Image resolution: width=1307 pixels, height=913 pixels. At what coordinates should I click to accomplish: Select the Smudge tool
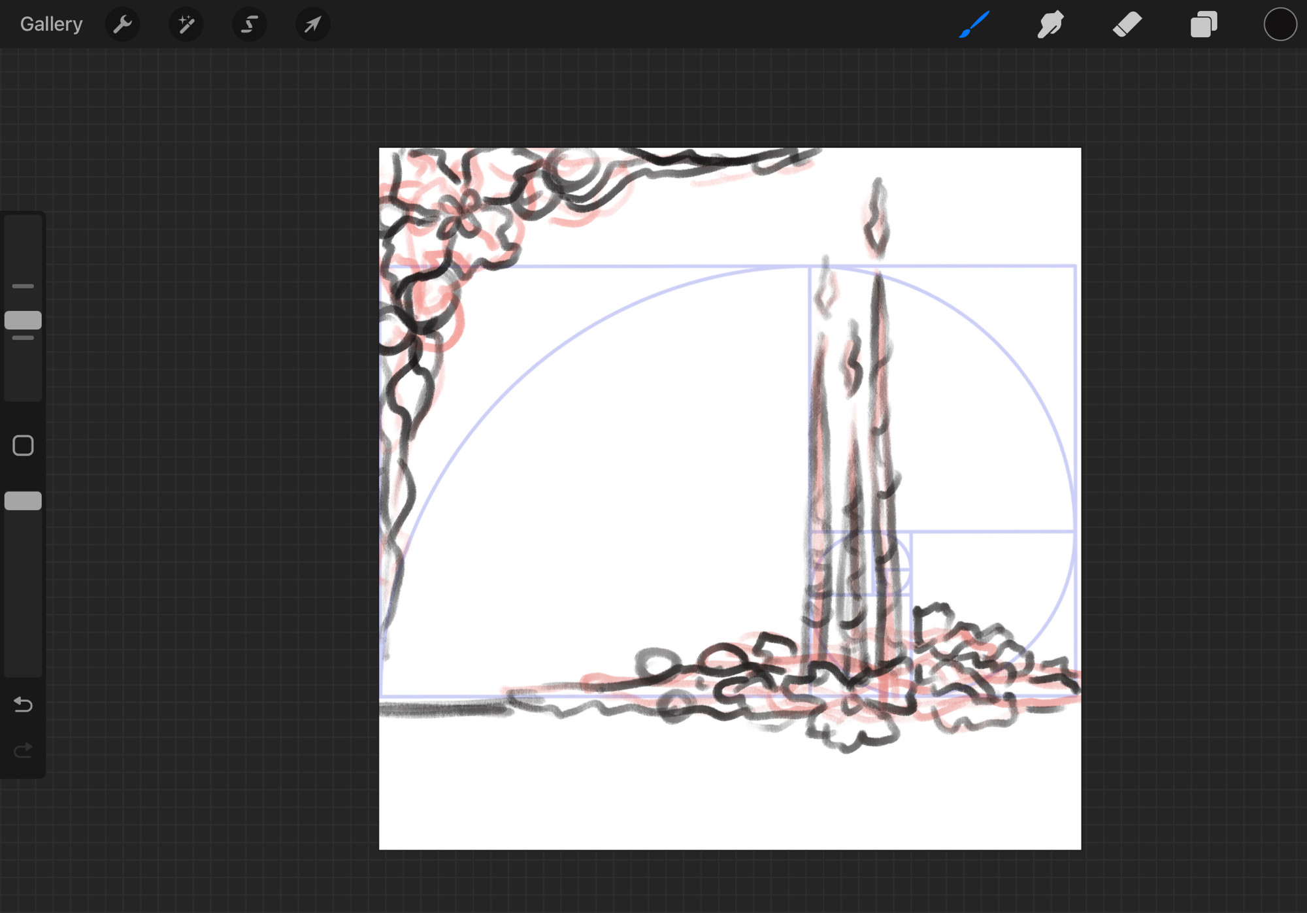coord(1051,24)
